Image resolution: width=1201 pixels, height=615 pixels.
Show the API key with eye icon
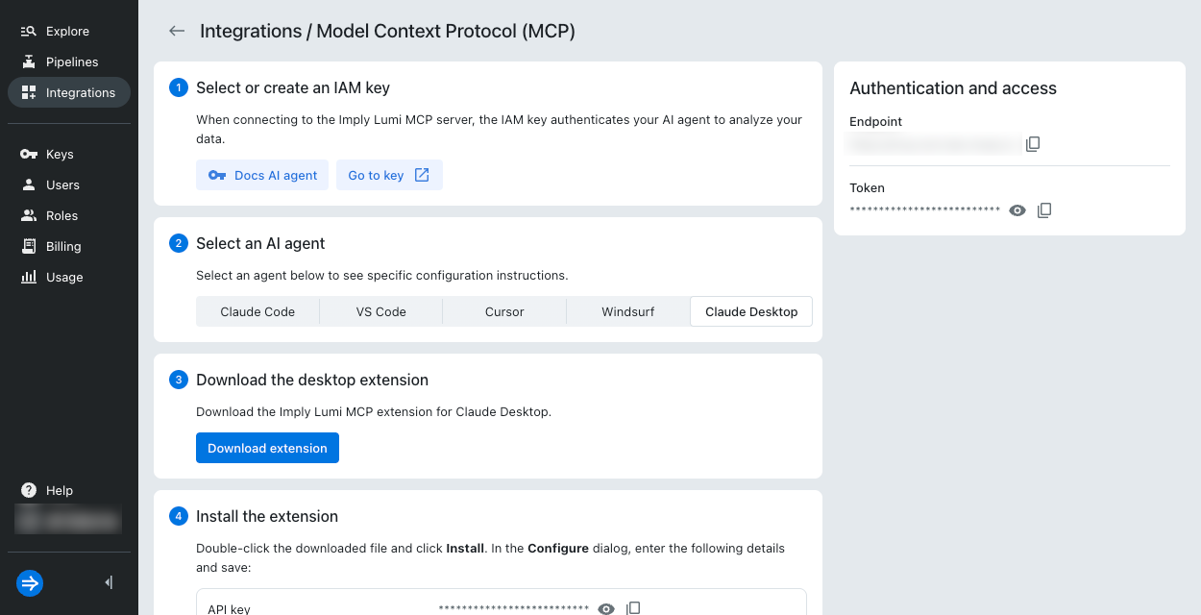tap(606, 608)
